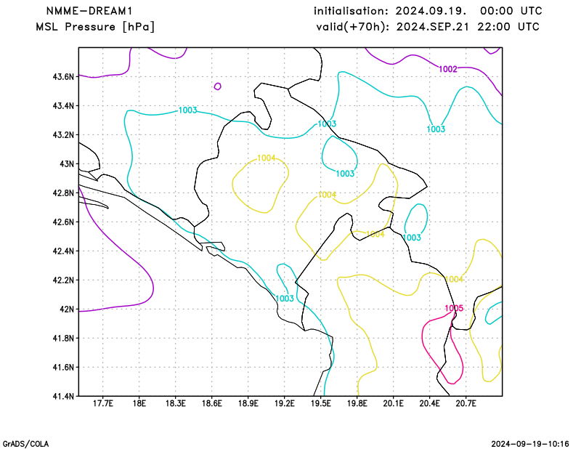Click the pink 1005 contour label
Image resolution: width=581 pixels, height=449 pixels.
[454, 308]
